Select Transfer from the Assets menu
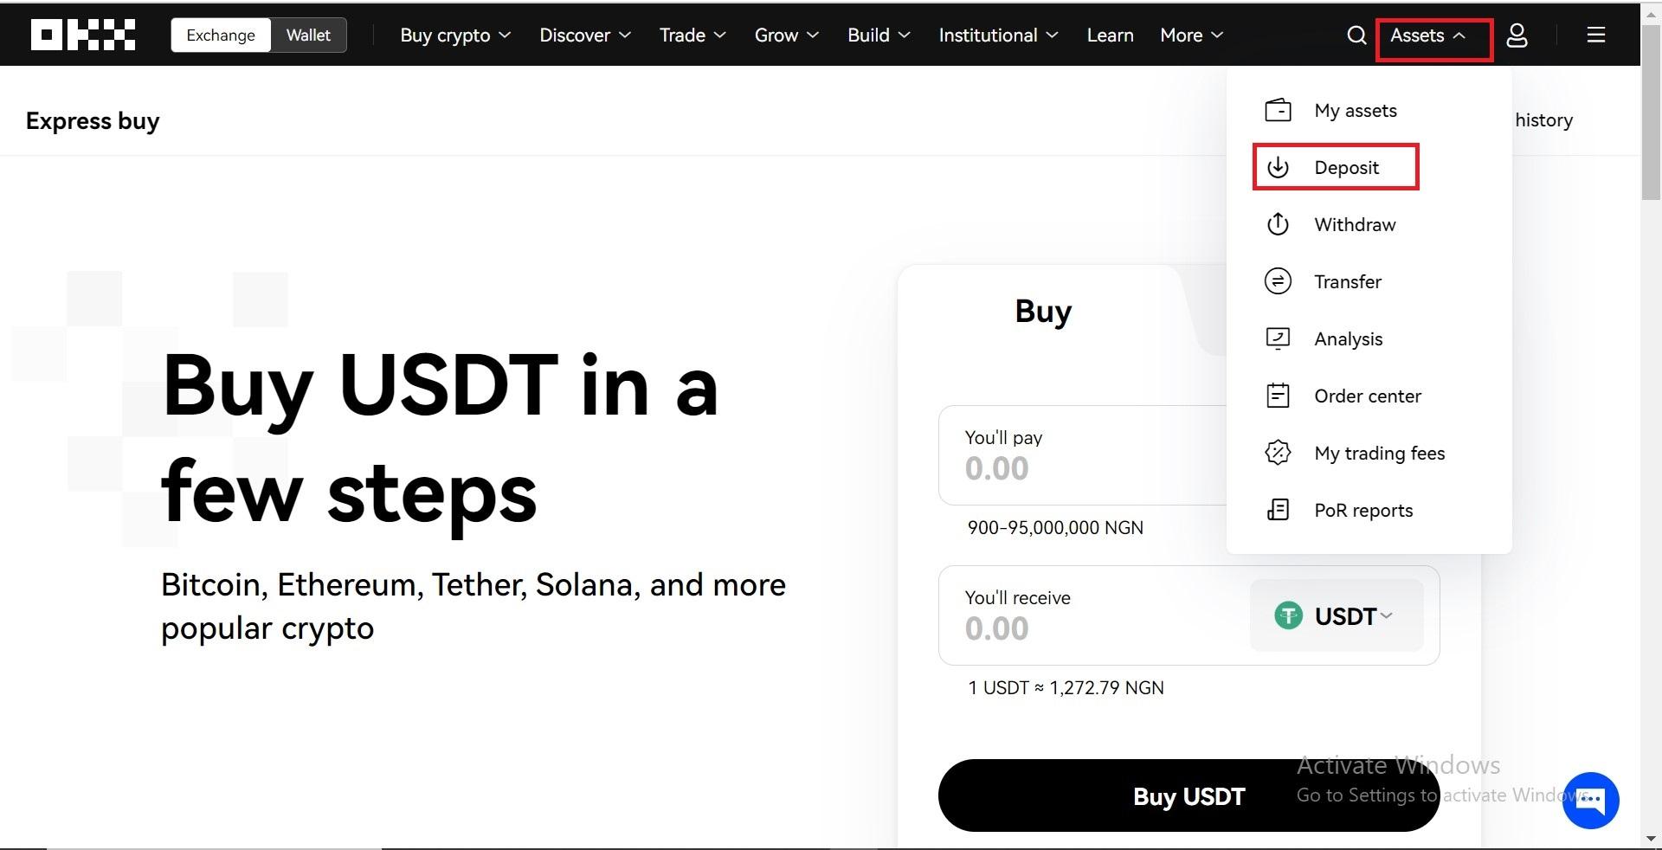The height and width of the screenshot is (850, 1662). coord(1348,281)
